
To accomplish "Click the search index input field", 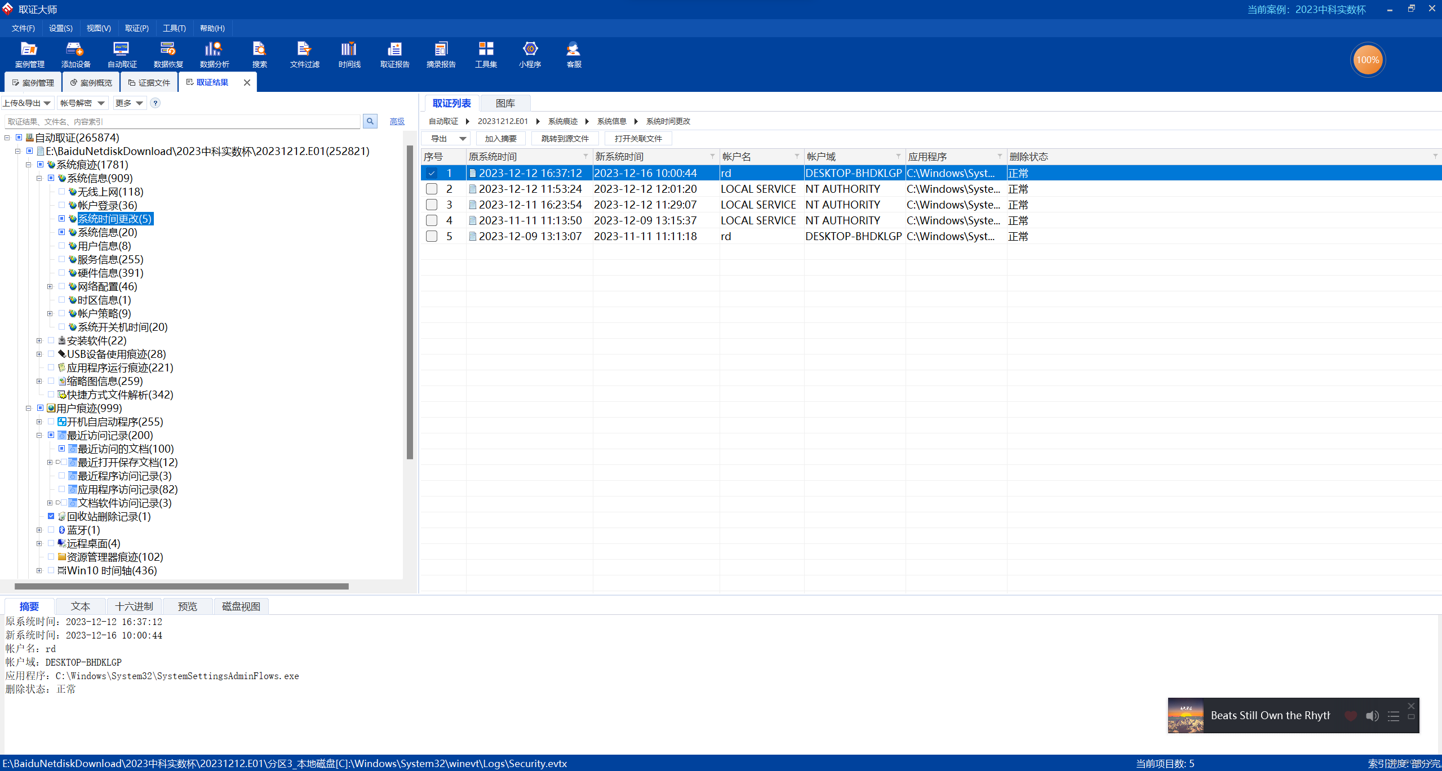I will coord(181,121).
